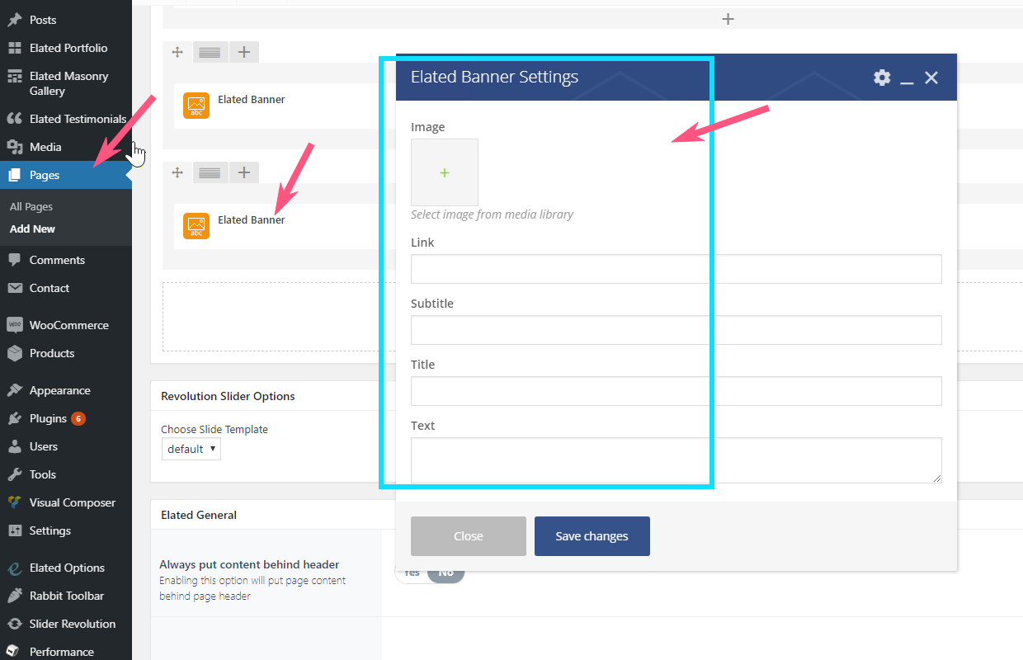Click the Rabbit Toolbar carrot icon
Image resolution: width=1023 pixels, height=660 pixels.
pyautogui.click(x=15, y=596)
